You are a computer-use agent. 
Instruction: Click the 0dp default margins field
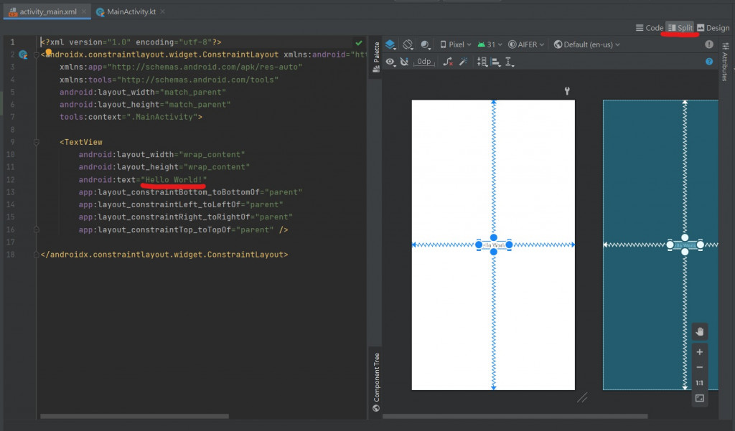(423, 62)
